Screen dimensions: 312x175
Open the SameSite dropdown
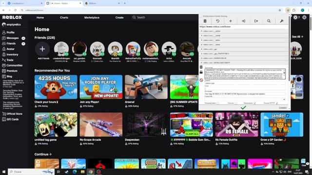245,99
